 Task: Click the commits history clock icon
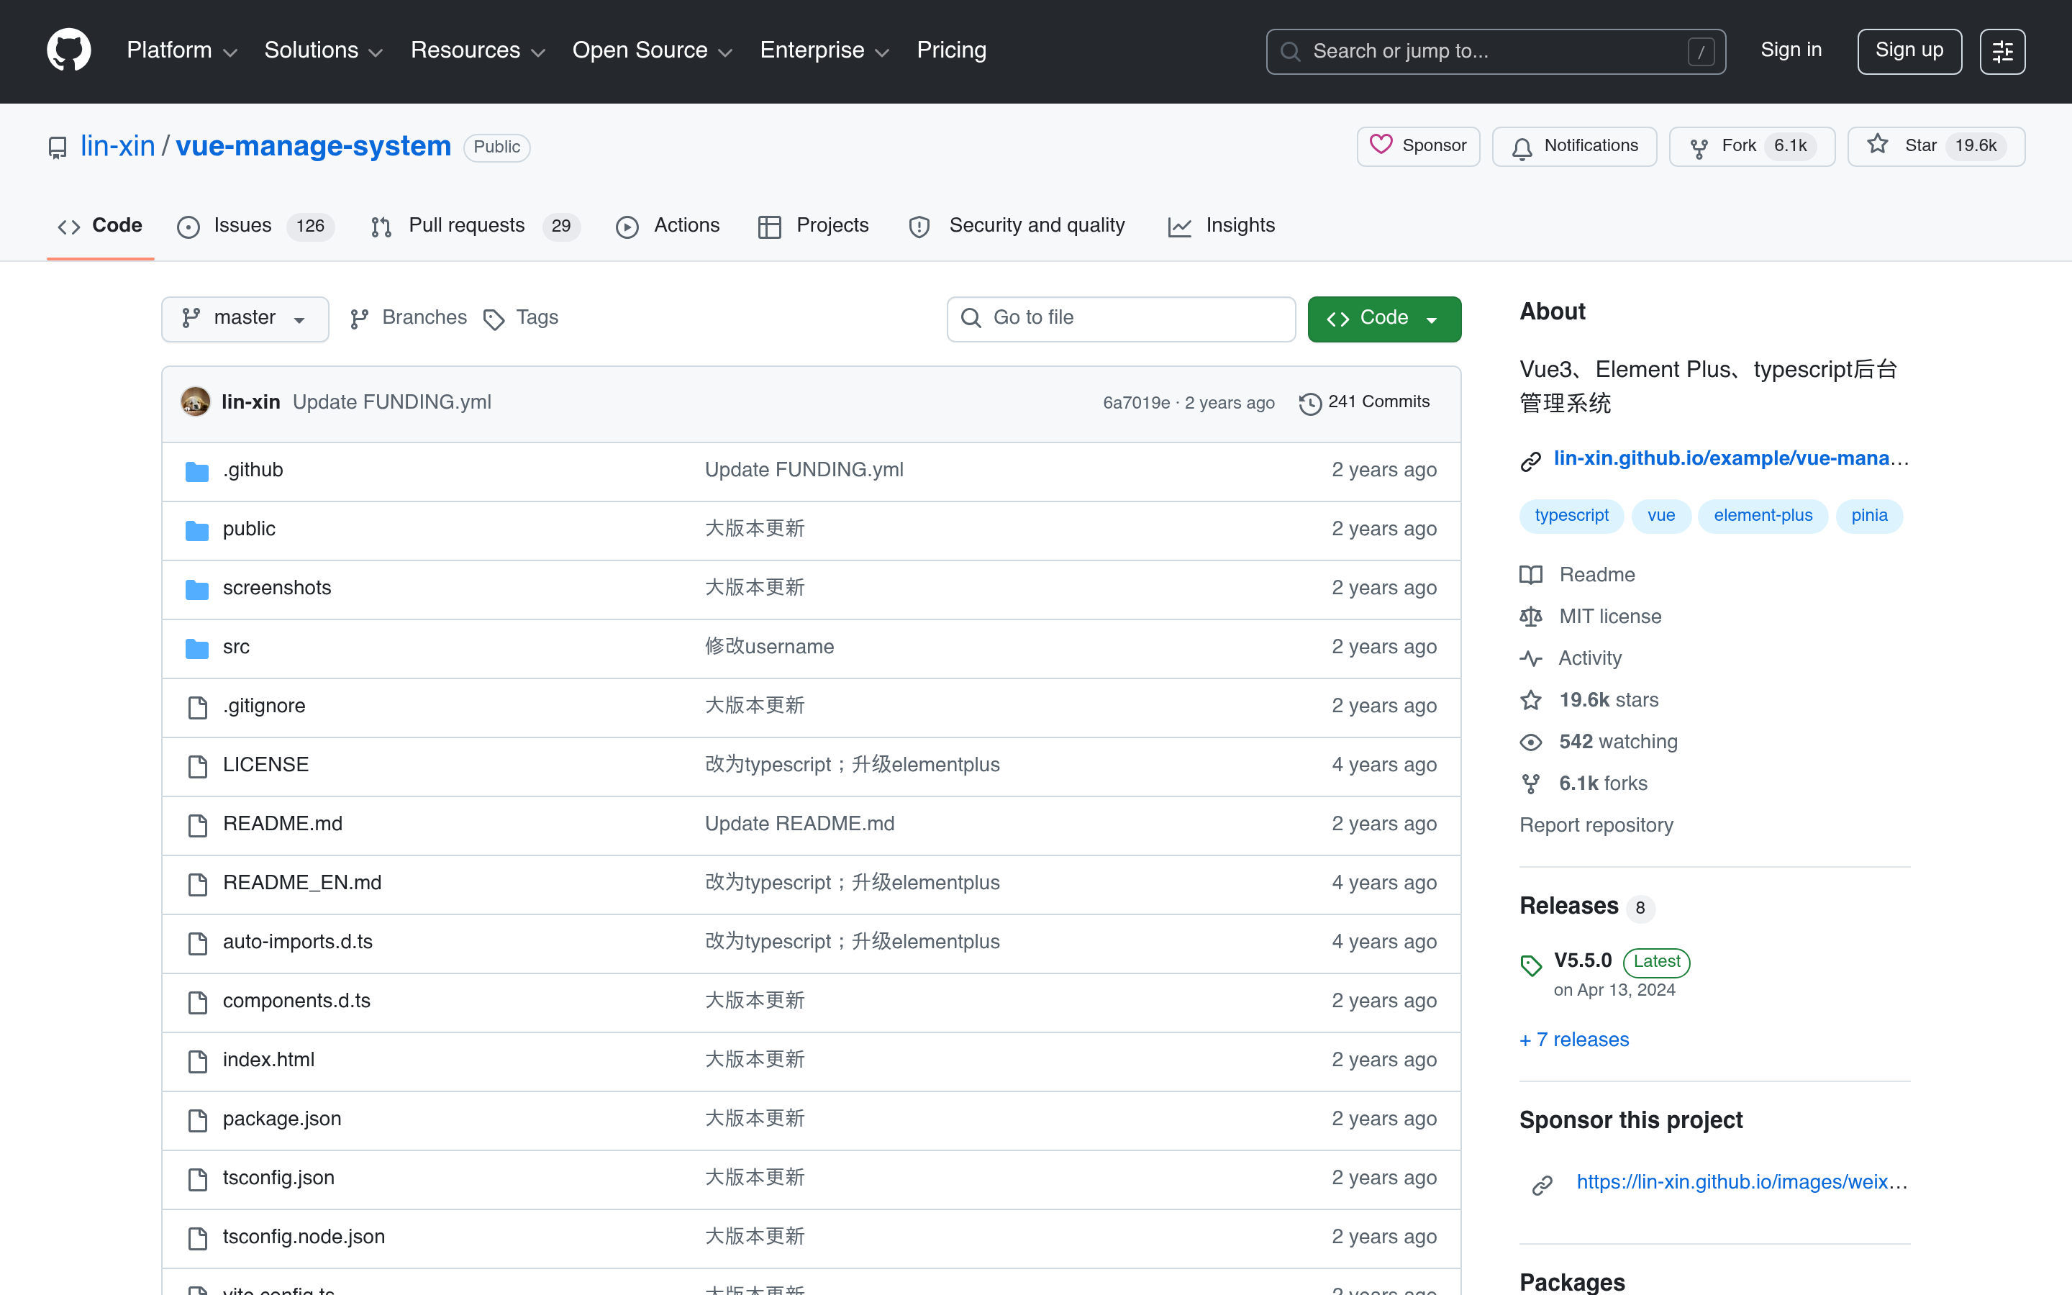[x=1310, y=403]
